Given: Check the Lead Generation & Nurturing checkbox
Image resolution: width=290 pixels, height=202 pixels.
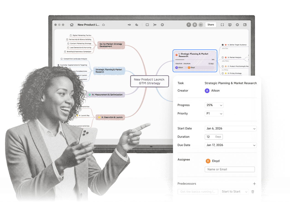Looking at the screenshot, I should [x=68, y=47].
